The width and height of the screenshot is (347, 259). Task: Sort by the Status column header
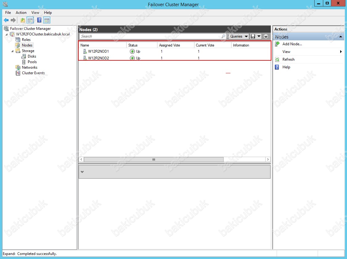point(142,45)
